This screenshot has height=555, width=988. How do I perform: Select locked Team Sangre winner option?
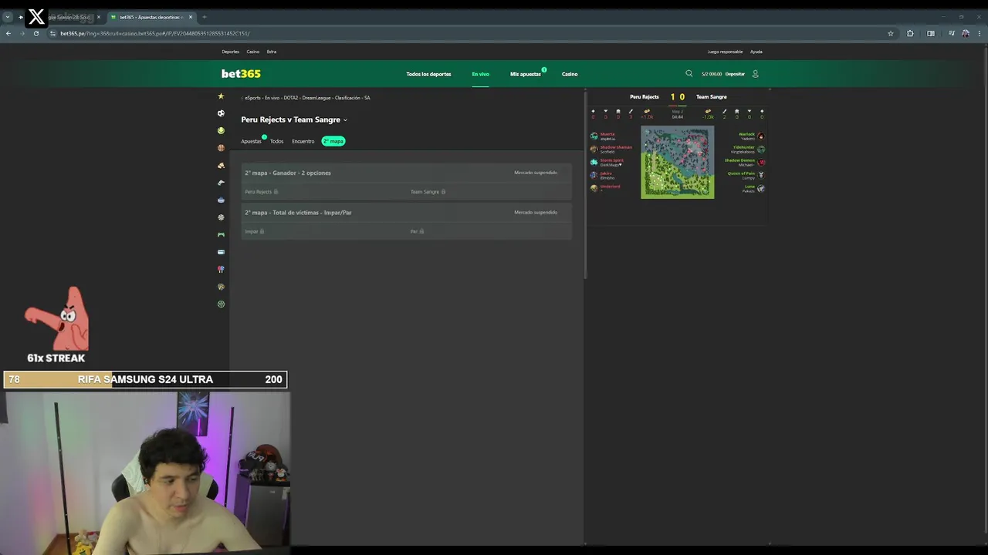tap(489, 192)
